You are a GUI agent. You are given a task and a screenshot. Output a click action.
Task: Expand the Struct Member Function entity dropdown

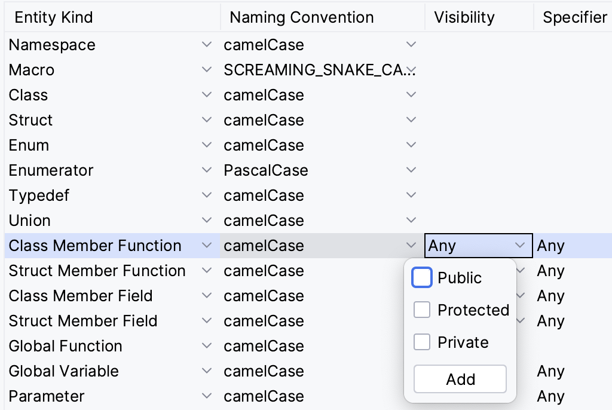coord(206,270)
